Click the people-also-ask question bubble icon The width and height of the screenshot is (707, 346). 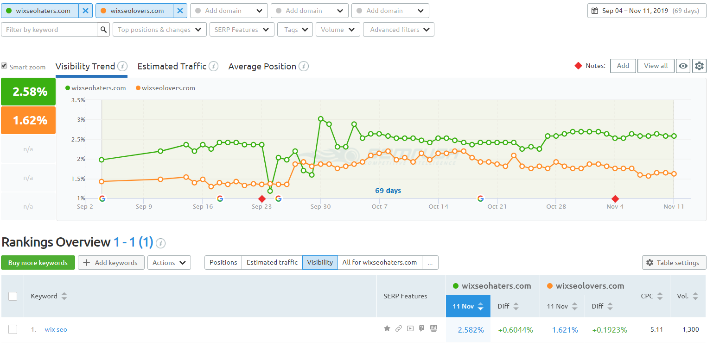[x=421, y=328]
